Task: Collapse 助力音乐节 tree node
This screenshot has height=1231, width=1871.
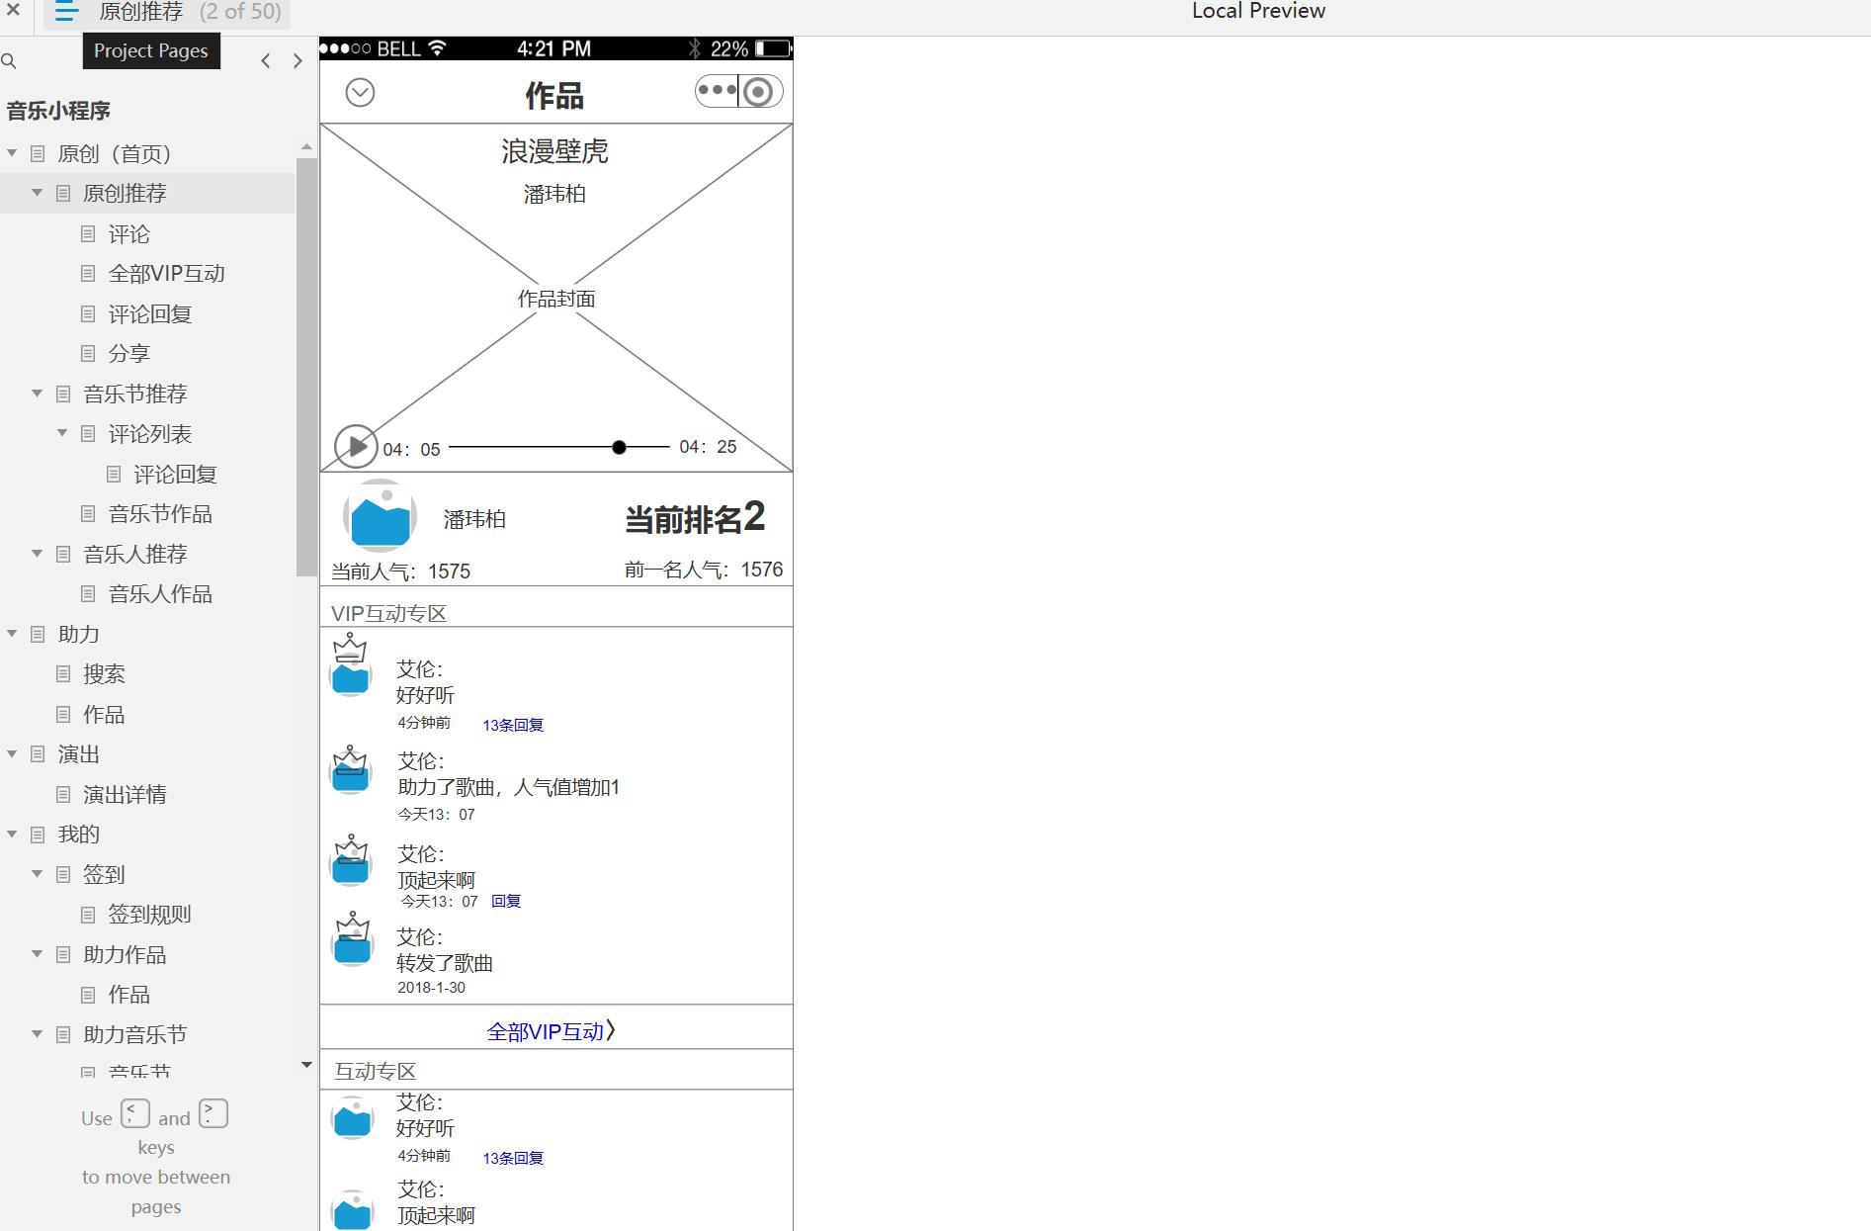Action: (37, 1034)
